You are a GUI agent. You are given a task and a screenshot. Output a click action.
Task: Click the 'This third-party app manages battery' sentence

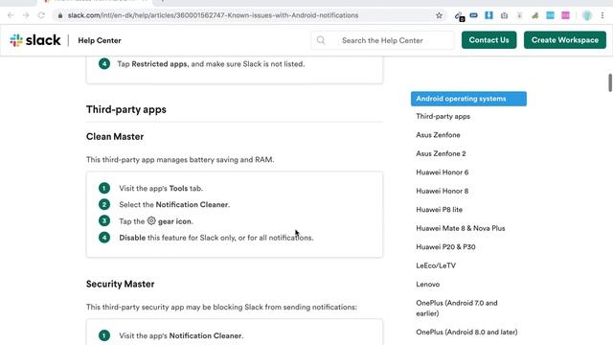[180, 160]
